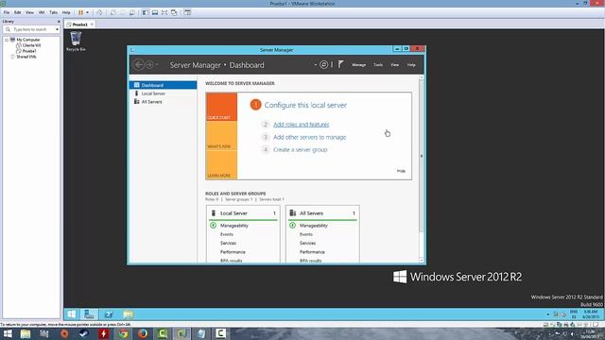Image resolution: width=605 pixels, height=340 pixels.
Task: Click the Server Manager forward arrow
Action: [149, 65]
